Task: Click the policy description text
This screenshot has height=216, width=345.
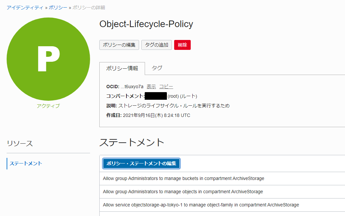Action: [x=174, y=106]
